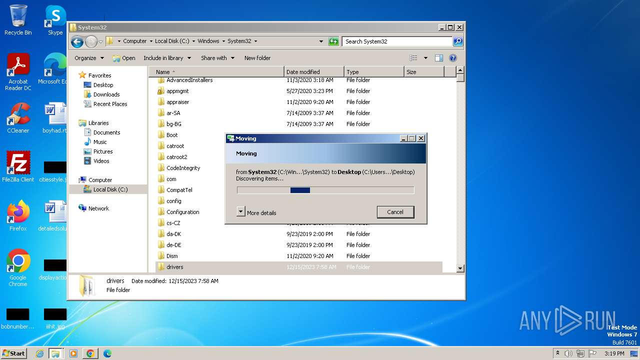Viewport: 640px width, 360px height.
Task: Click the refresh button beside address bar
Action: pos(333,41)
